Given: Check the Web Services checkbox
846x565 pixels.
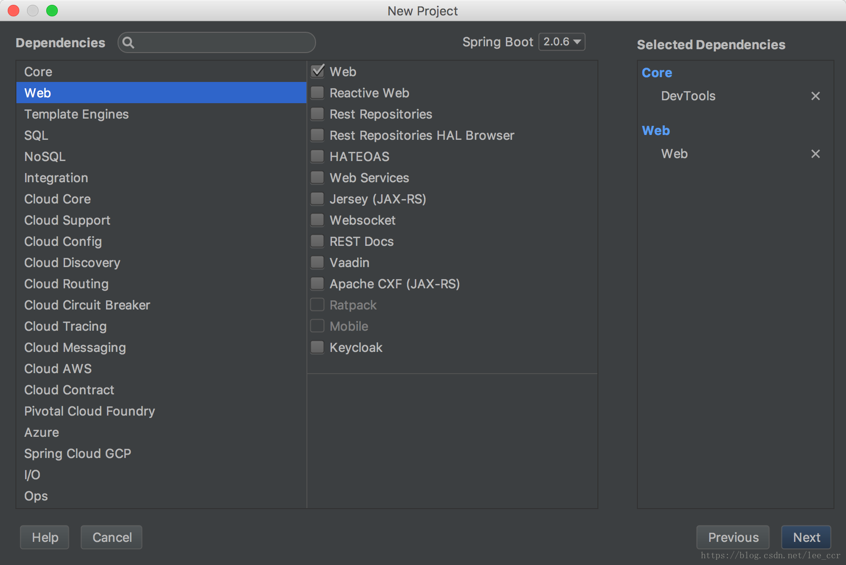Looking at the screenshot, I should [317, 177].
